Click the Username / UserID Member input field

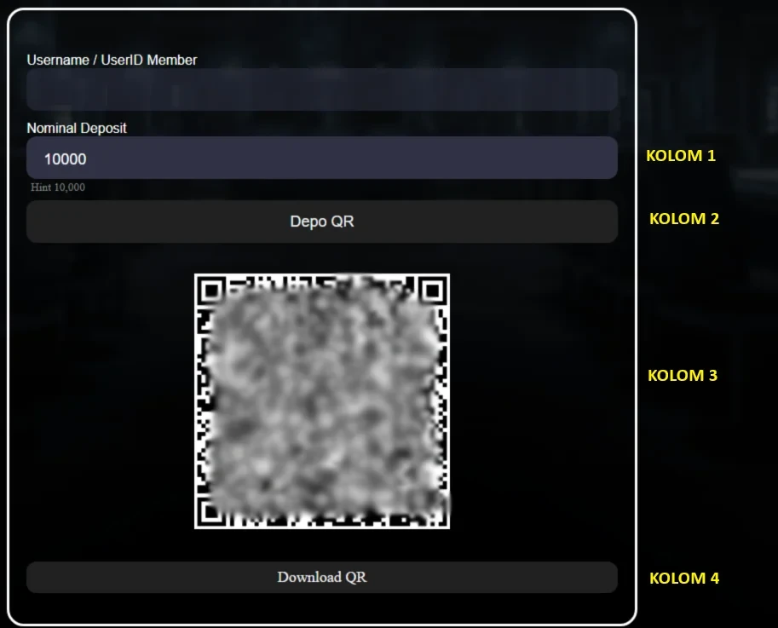click(322, 89)
